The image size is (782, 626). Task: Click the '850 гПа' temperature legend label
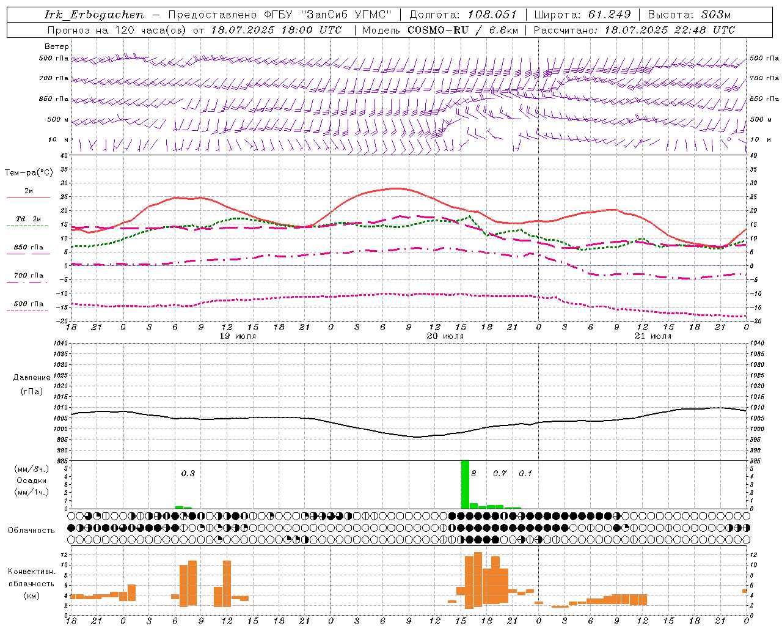coord(29,248)
